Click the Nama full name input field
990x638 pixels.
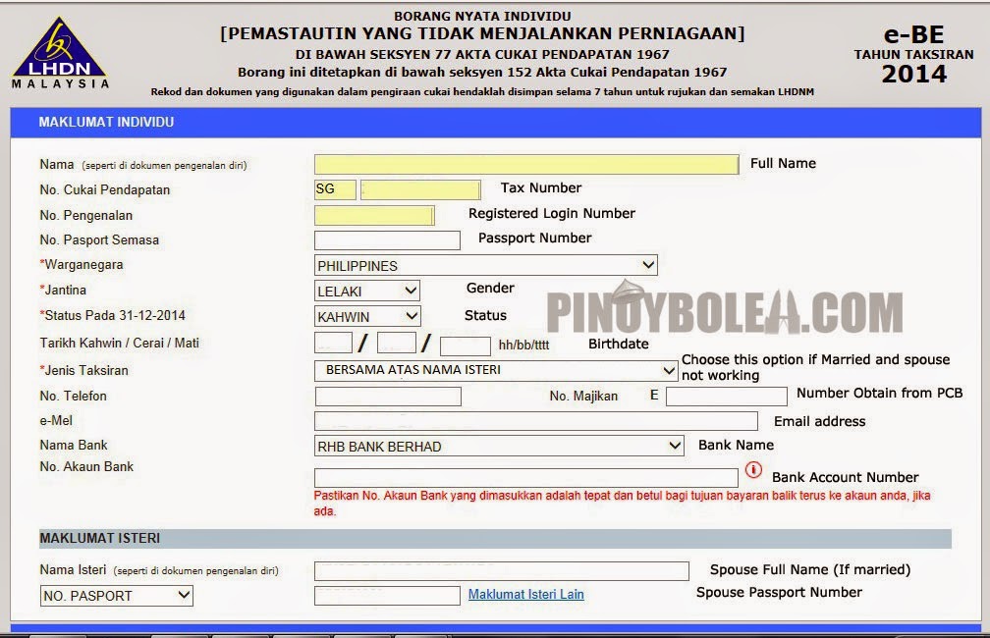526,164
